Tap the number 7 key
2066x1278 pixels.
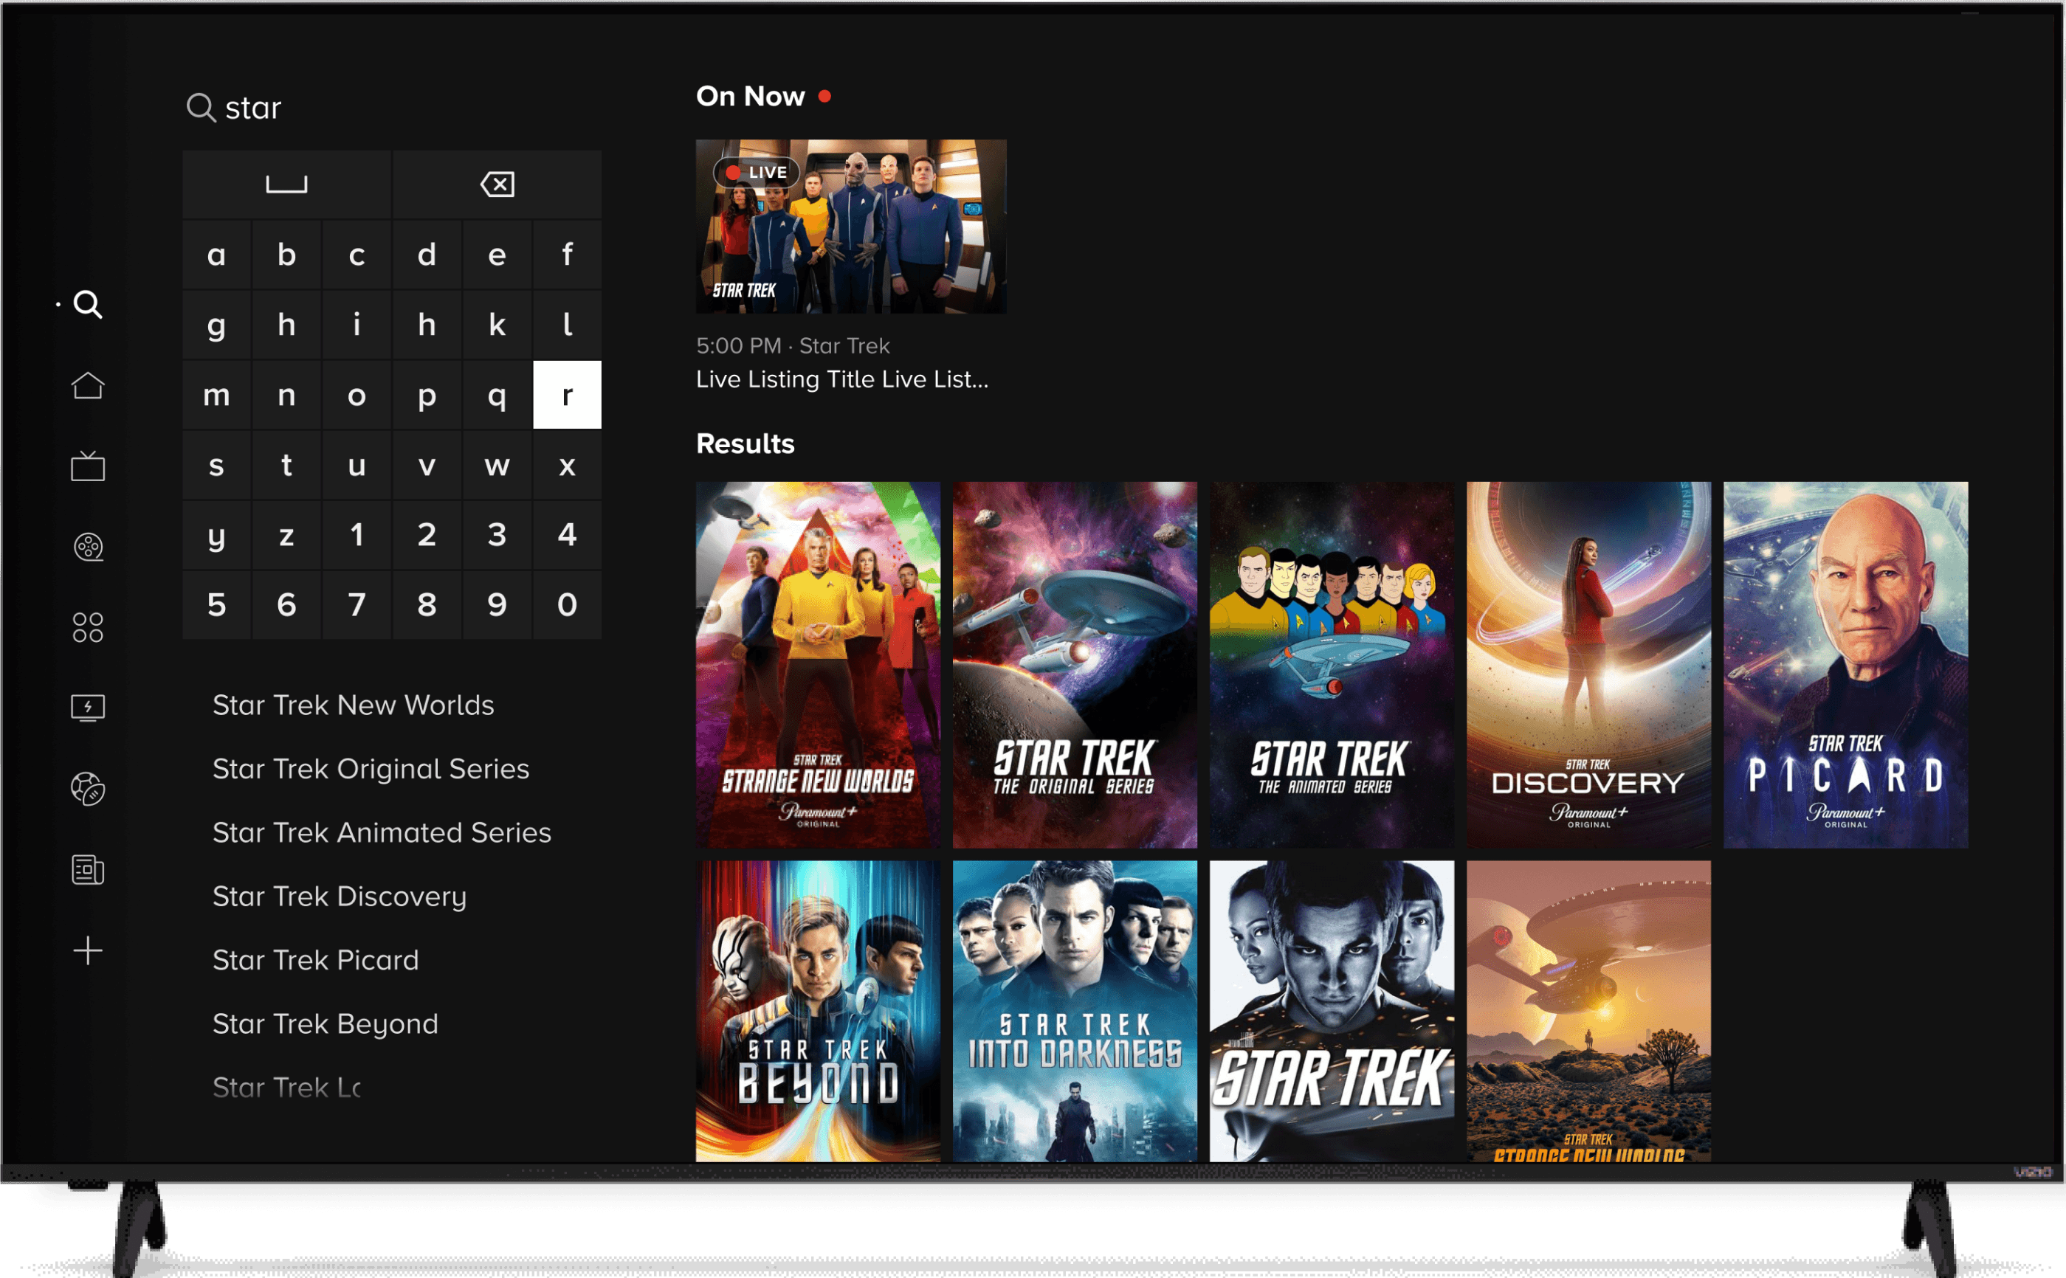[x=357, y=605]
